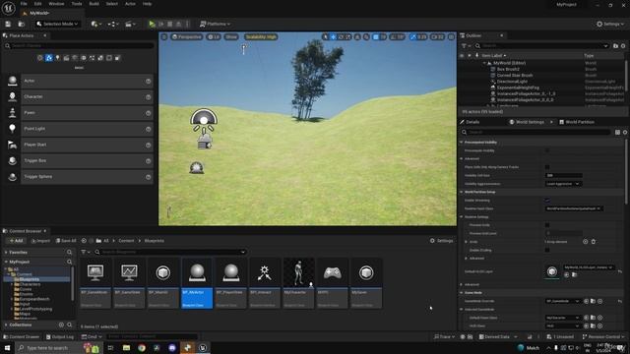Toggle Precomputed Visibility checkbox
Screen dimensions: 630x354
click(547, 150)
